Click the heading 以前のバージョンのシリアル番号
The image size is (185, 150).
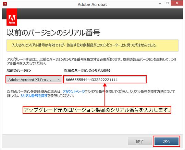click(53, 32)
